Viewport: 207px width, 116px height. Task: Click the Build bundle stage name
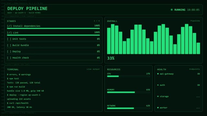pos(21,45)
